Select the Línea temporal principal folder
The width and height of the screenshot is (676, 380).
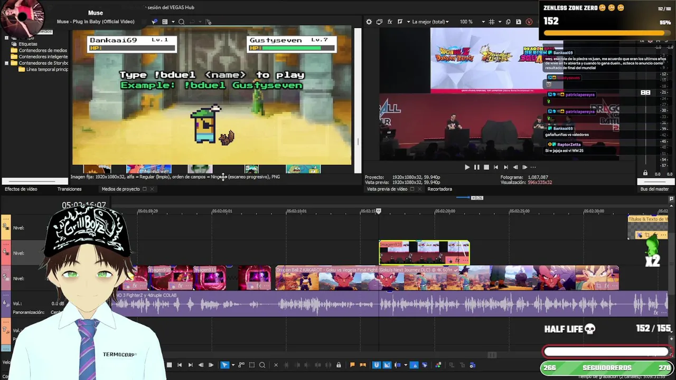[47, 69]
